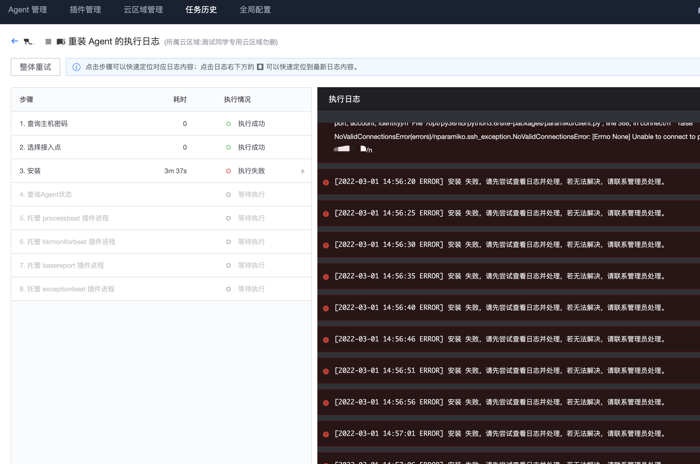The image size is (700, 464).
Task: Click the status circle for 选择接入点
Action: pos(228,147)
